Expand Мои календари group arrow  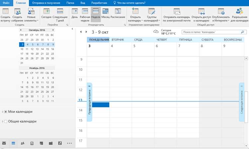coord(2,112)
